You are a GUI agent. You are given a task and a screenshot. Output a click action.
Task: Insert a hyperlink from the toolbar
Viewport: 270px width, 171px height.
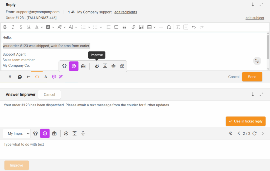[x=133, y=27]
